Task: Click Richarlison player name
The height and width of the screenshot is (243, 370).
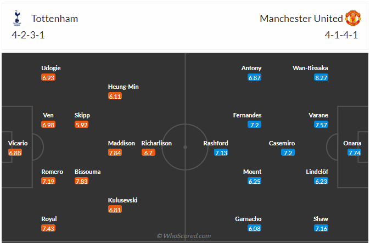Action: pyautogui.click(x=156, y=143)
